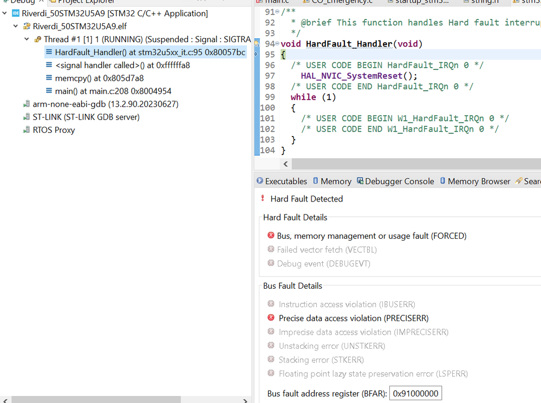This screenshot has height=403, width=541.
Task: Fold the comment block at line 91
Action: (277, 12)
